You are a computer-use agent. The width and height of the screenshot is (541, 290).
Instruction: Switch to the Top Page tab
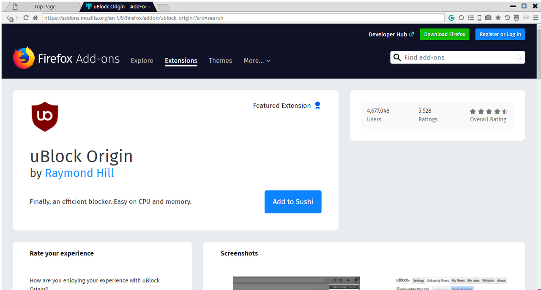pyautogui.click(x=44, y=6)
